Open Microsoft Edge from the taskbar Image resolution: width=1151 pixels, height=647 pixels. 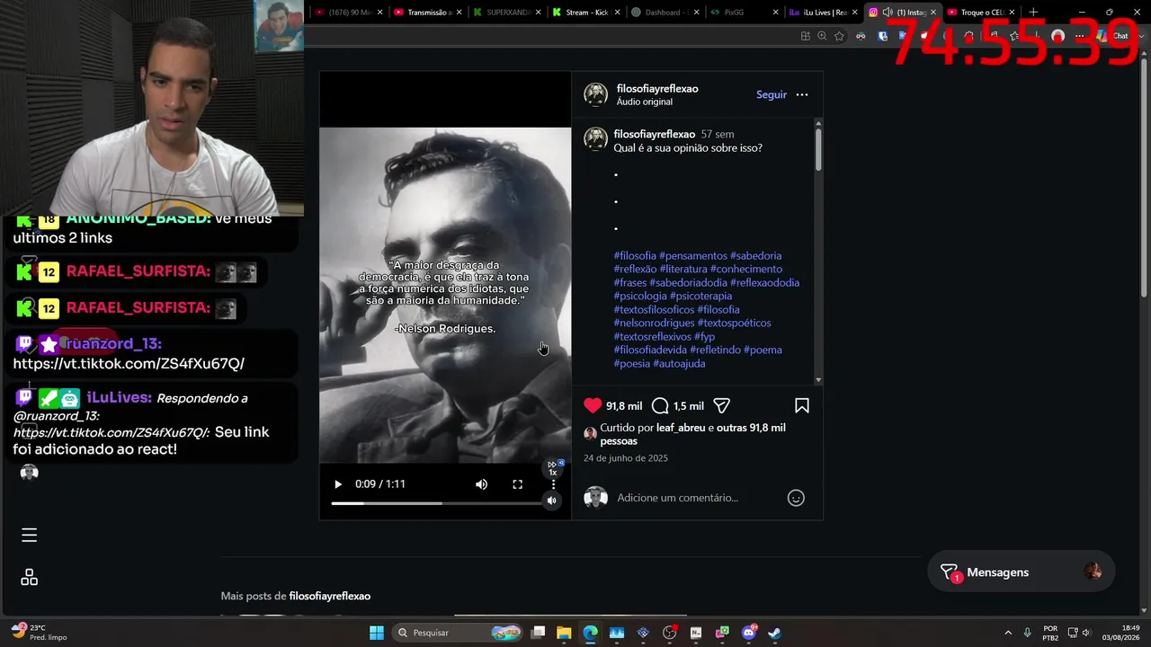tap(590, 633)
